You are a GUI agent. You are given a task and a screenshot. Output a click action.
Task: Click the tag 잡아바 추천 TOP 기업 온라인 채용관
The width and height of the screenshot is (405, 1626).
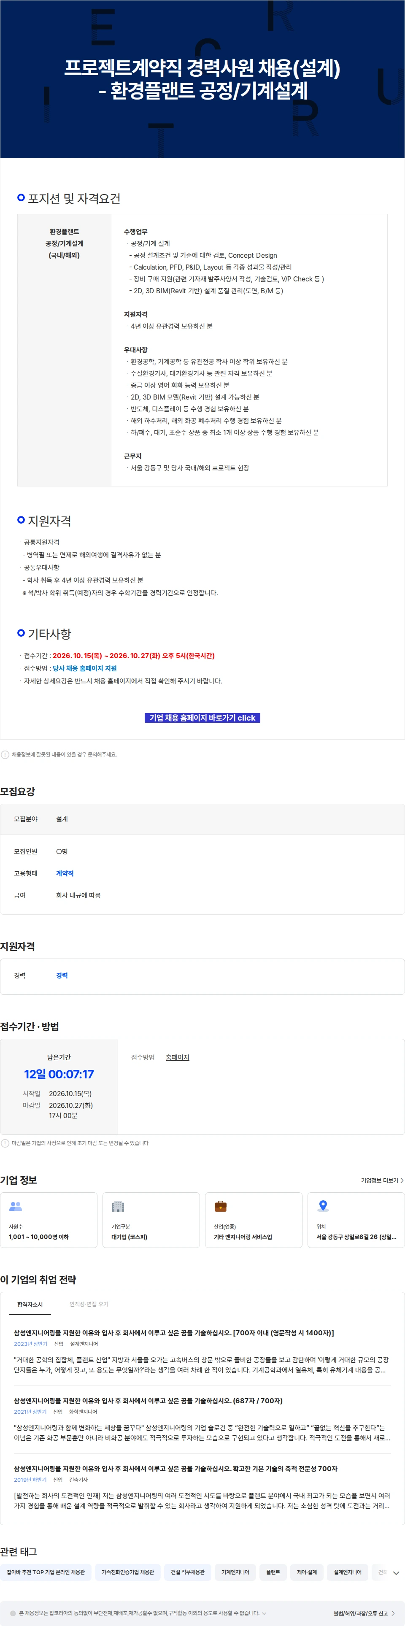46,1572
